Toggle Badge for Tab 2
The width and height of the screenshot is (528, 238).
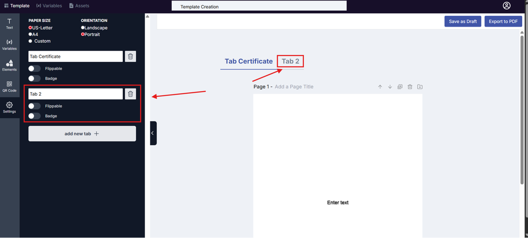point(34,116)
